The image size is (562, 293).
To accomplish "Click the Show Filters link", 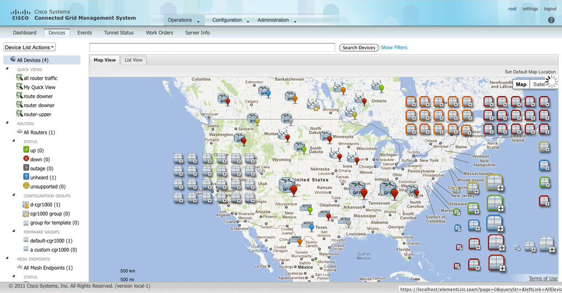I will point(394,48).
